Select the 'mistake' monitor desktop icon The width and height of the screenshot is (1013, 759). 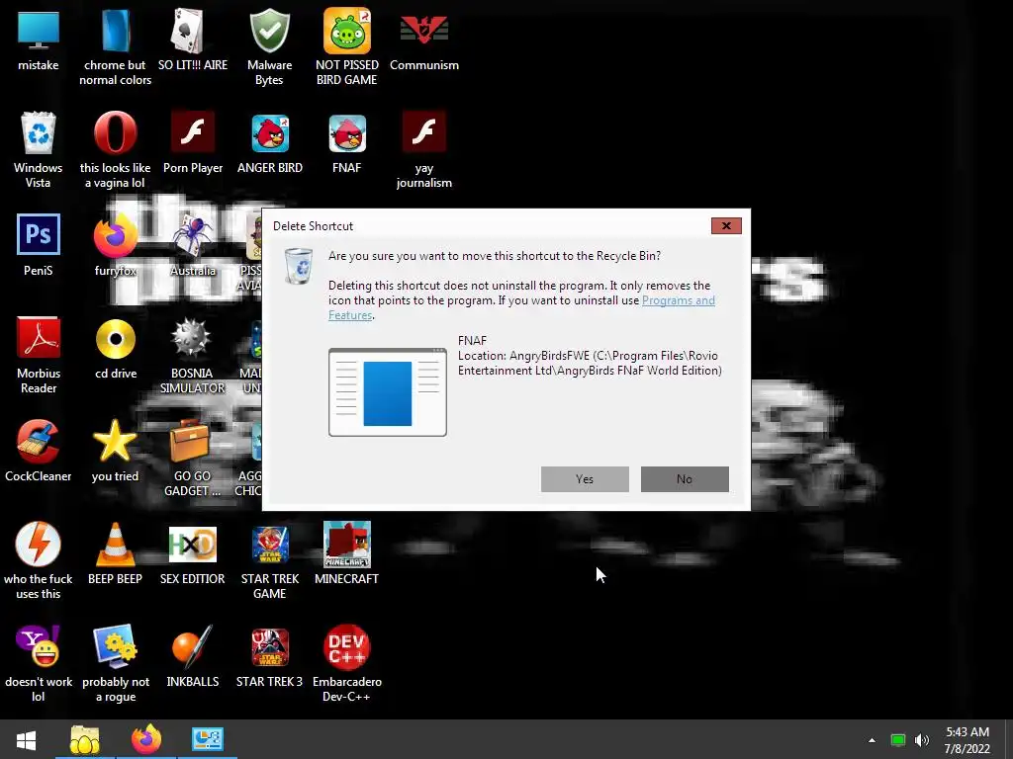coord(39,31)
